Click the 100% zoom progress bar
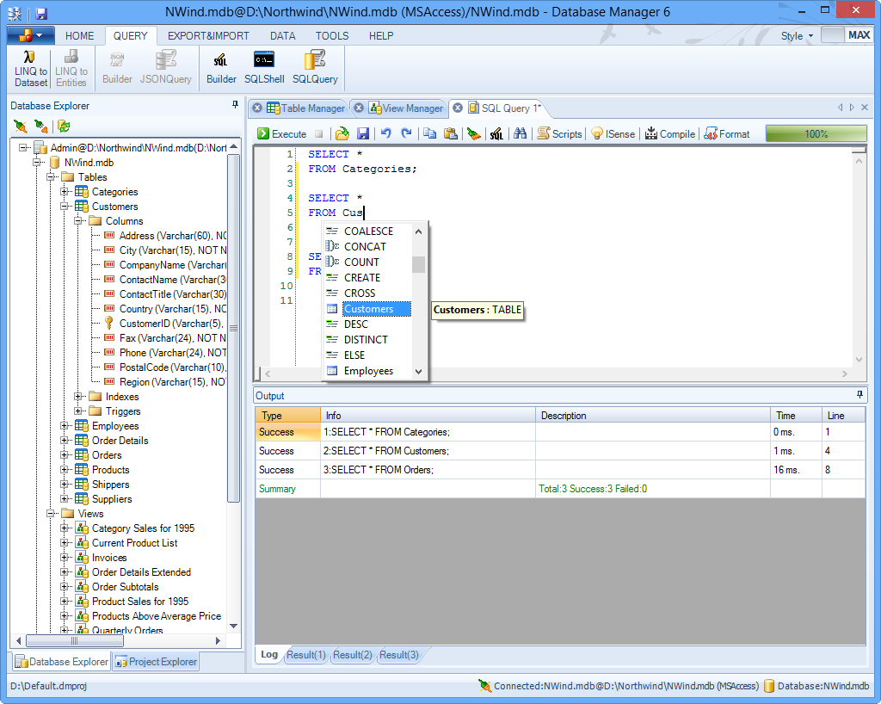 (816, 133)
